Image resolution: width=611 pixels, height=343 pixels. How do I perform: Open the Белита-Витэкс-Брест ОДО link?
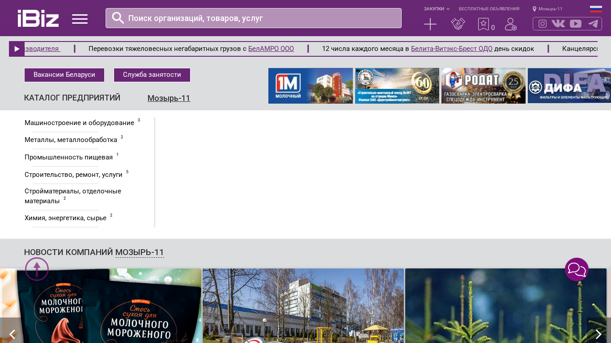tap(452, 49)
